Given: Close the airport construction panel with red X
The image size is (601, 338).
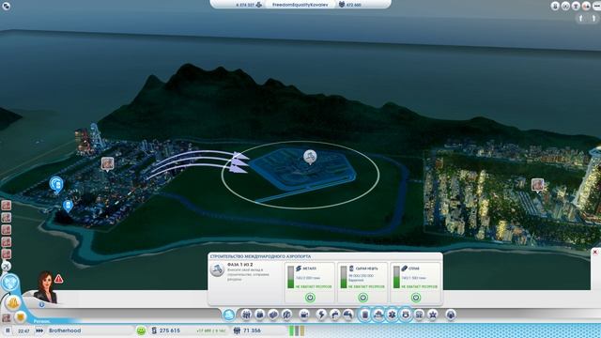Looking at the screenshot, I should point(594,253).
